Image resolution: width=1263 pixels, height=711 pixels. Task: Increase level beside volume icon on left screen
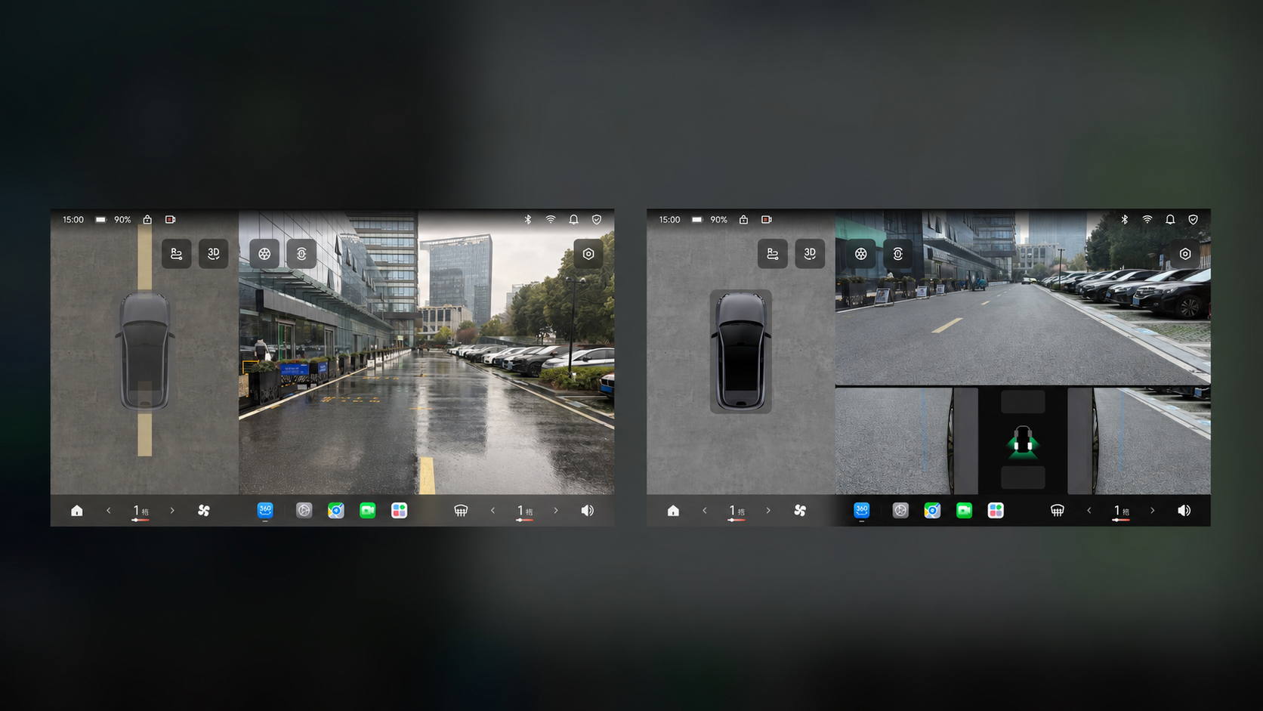coord(556,511)
